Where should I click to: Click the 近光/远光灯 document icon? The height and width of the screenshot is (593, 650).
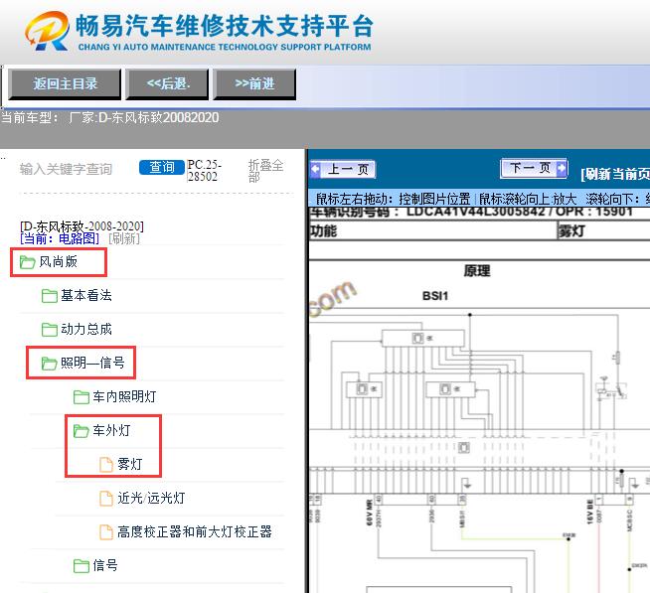106,499
